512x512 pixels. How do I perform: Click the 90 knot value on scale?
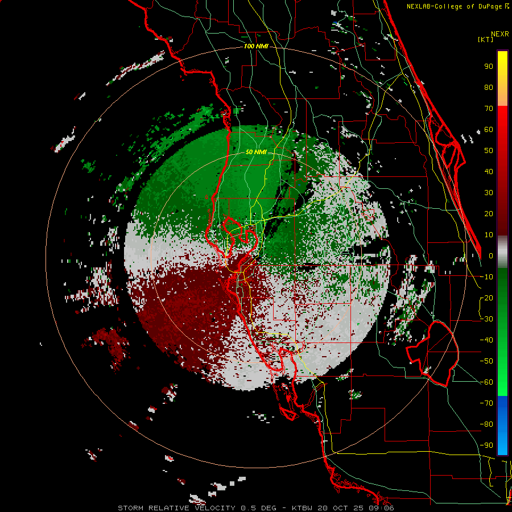489,67
